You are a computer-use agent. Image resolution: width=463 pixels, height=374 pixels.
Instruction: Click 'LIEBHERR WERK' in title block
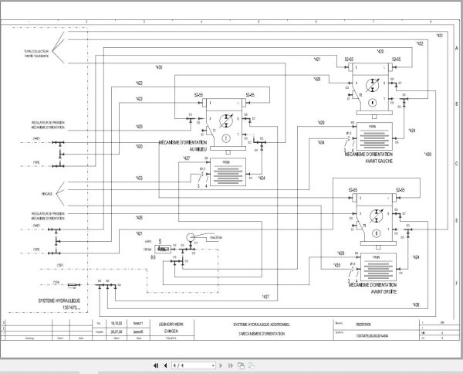pos(171,325)
